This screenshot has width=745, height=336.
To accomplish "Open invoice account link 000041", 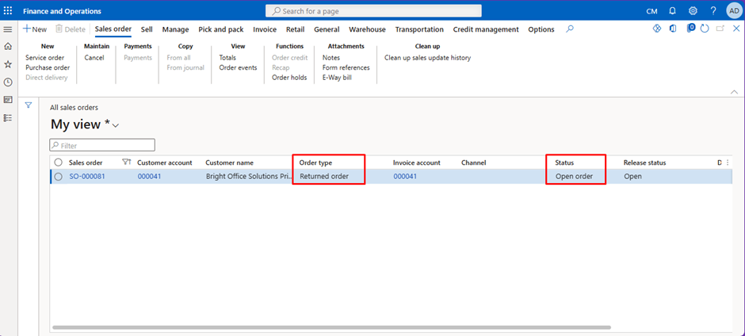I will 405,176.
